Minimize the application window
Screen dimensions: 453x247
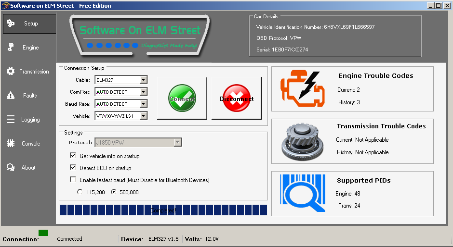[431, 5]
